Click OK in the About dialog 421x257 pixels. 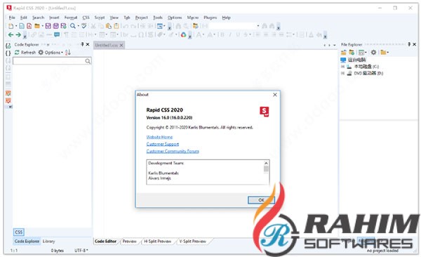[261, 200]
